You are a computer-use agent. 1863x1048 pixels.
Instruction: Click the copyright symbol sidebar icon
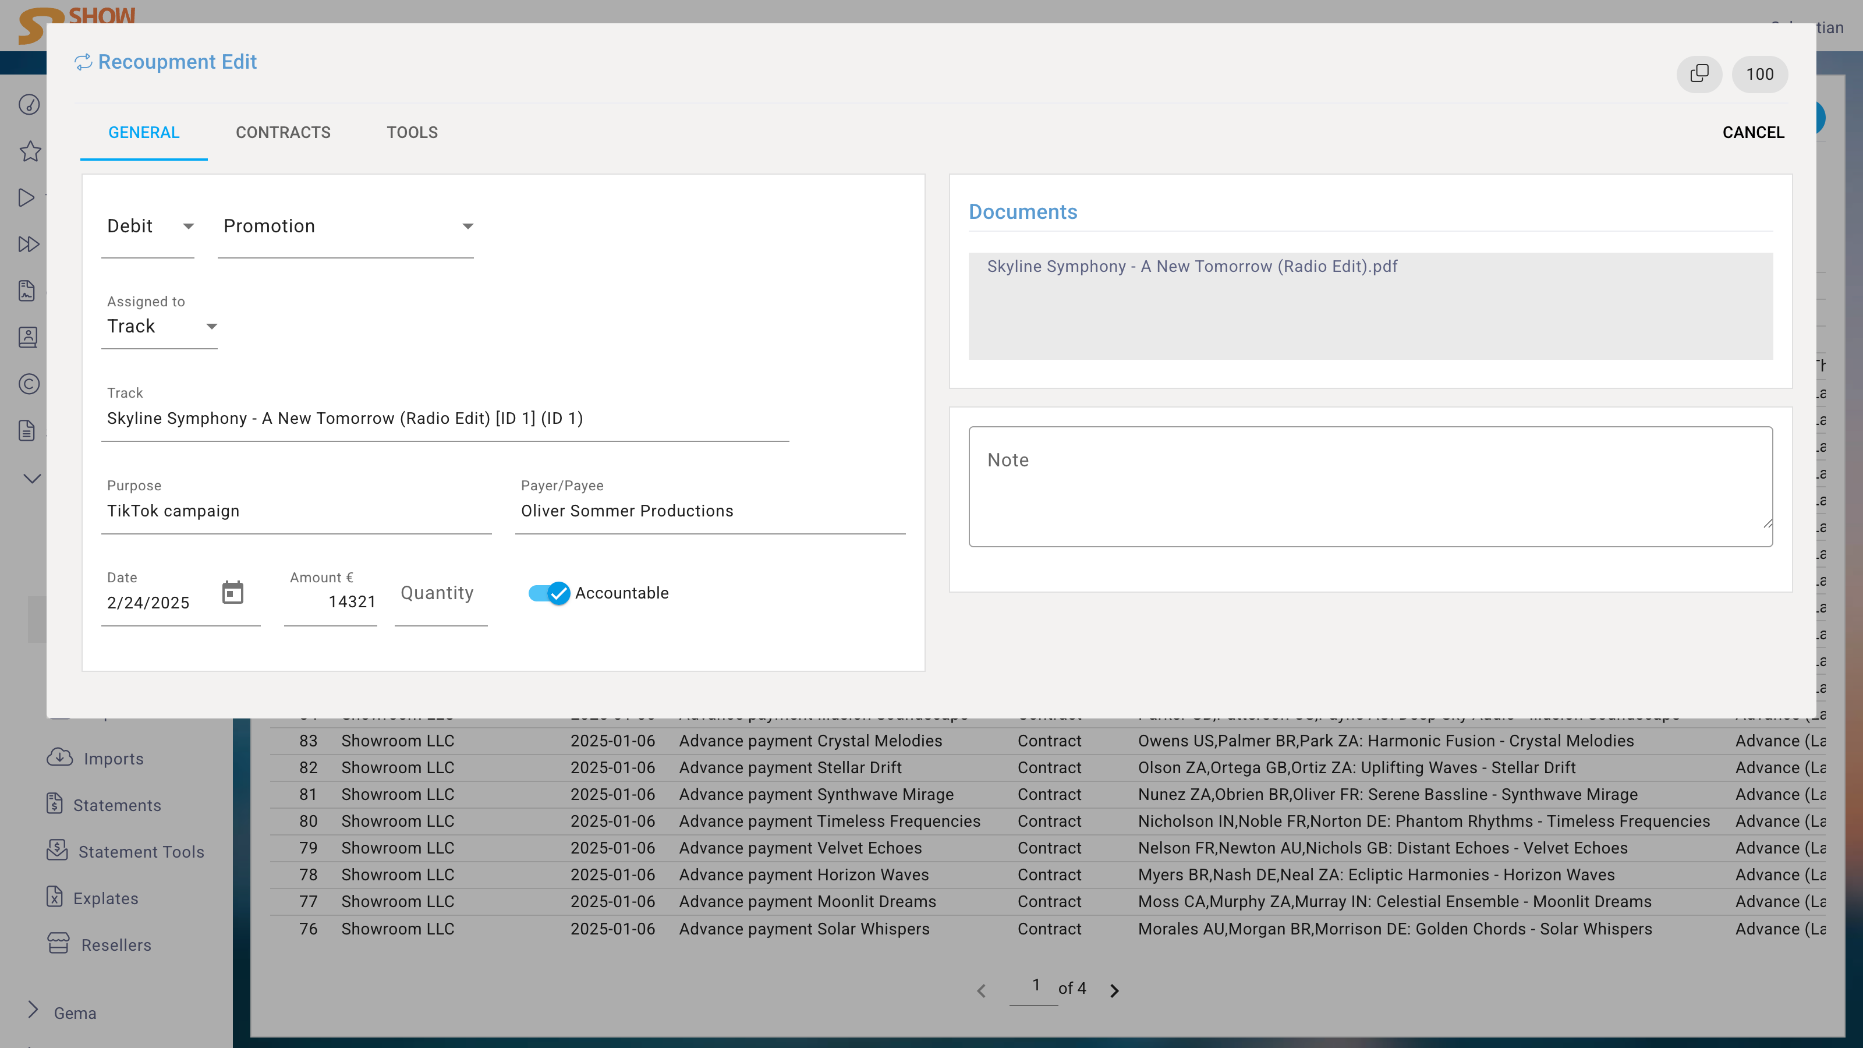[29, 384]
